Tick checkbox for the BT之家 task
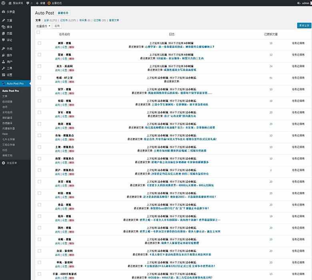 [x=39, y=78]
